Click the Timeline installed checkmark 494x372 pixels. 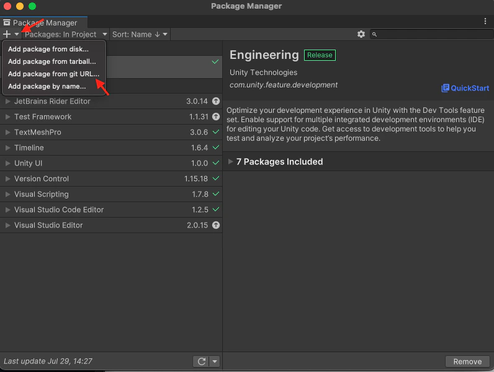tap(216, 148)
